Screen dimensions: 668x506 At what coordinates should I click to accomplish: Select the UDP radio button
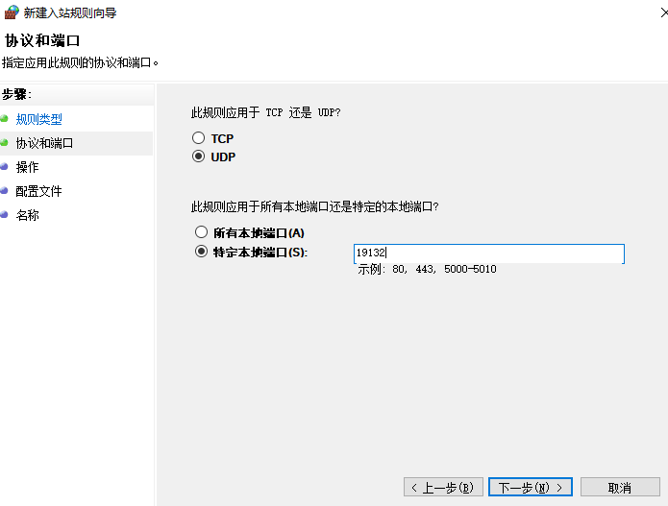click(198, 157)
